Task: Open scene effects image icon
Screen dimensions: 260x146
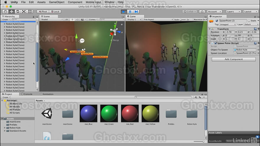Action: 82,19
